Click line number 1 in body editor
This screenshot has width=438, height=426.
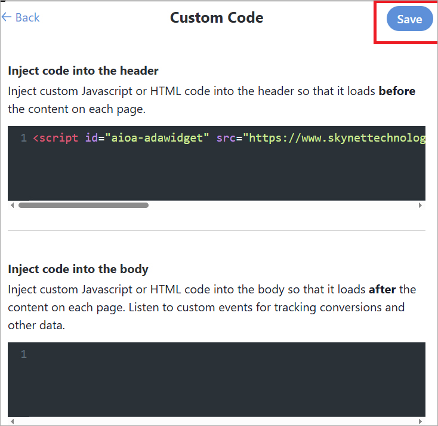(23, 354)
